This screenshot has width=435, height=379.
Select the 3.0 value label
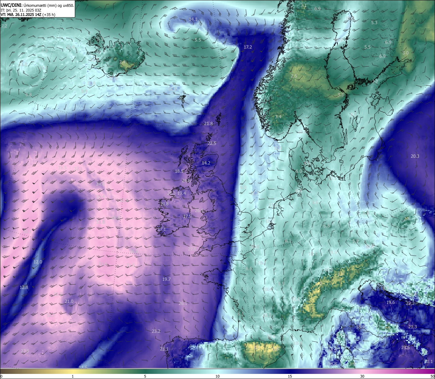[405, 53]
